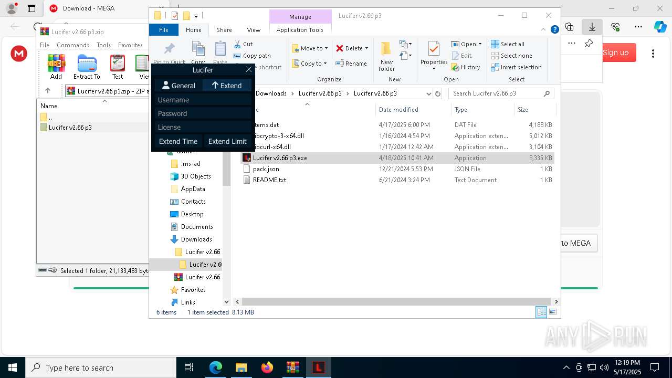Click Pin to Quick access icon
This screenshot has width=672, height=378.
click(170, 49)
